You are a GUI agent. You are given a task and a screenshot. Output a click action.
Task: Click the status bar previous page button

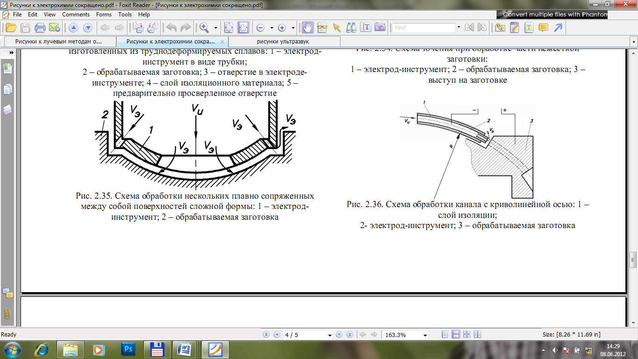[x=277, y=335]
